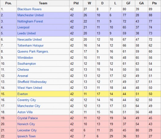Follow the Leeds United link
The image size is (161, 139).
(x=27, y=33)
